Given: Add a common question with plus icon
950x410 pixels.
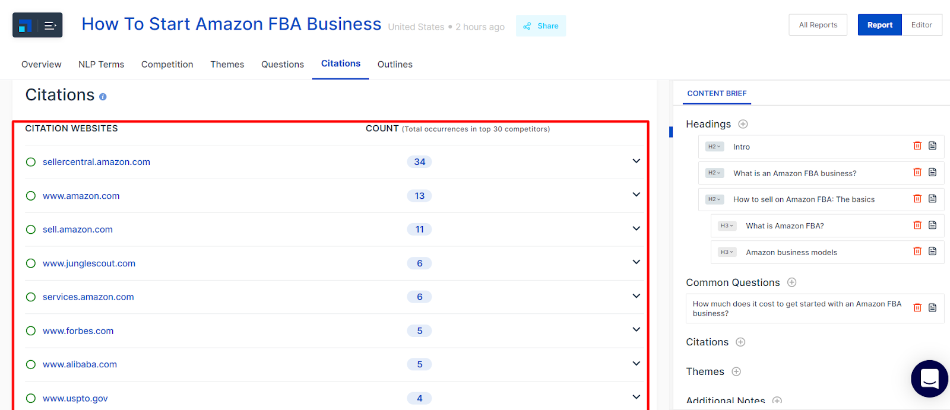Looking at the screenshot, I should pos(791,282).
